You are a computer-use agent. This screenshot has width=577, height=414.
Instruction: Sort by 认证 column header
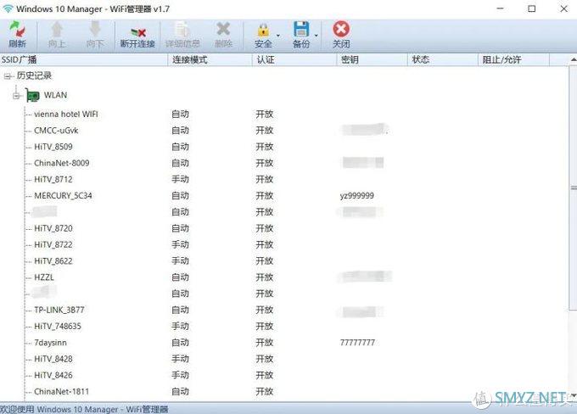point(294,59)
